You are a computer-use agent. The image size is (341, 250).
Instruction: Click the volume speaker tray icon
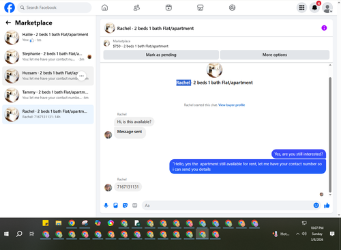(x=304, y=234)
